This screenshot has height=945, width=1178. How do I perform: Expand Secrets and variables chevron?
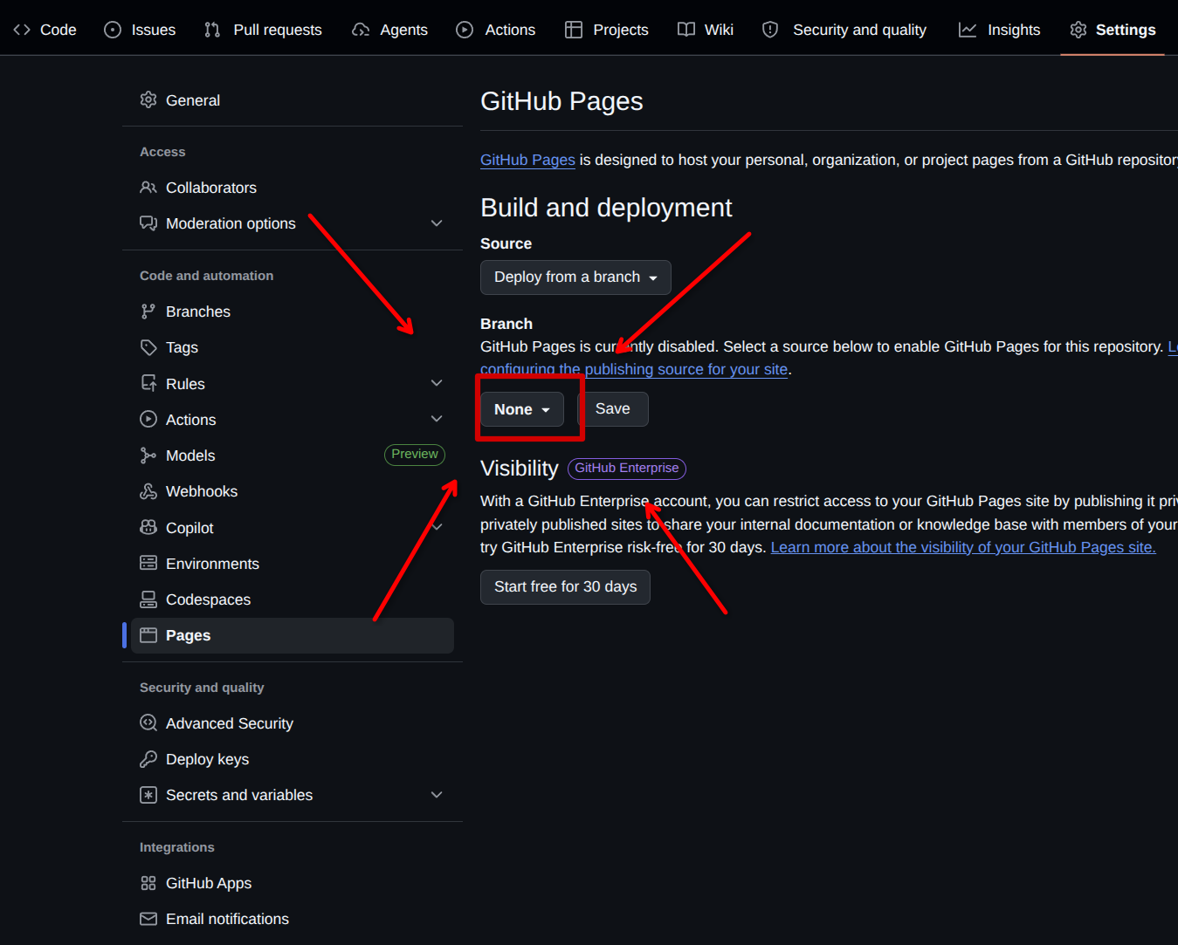pos(437,795)
